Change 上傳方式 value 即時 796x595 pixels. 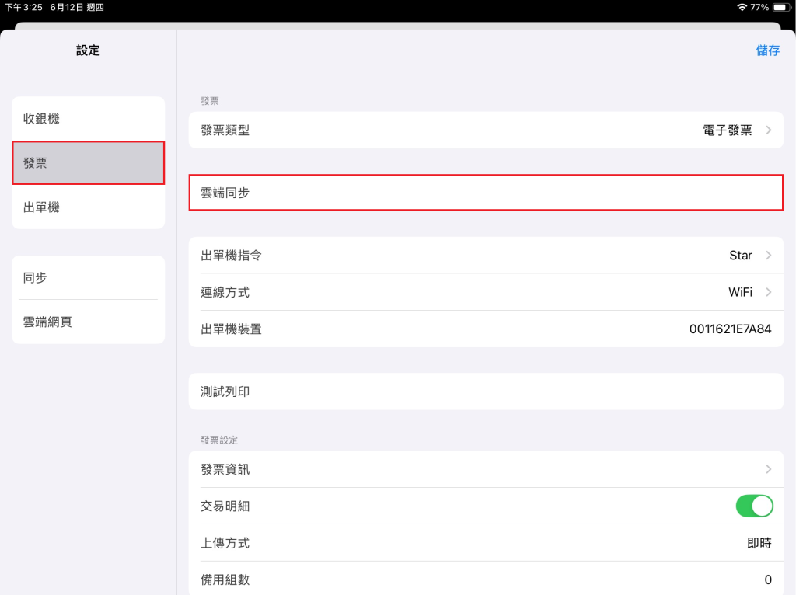pyautogui.click(x=759, y=543)
